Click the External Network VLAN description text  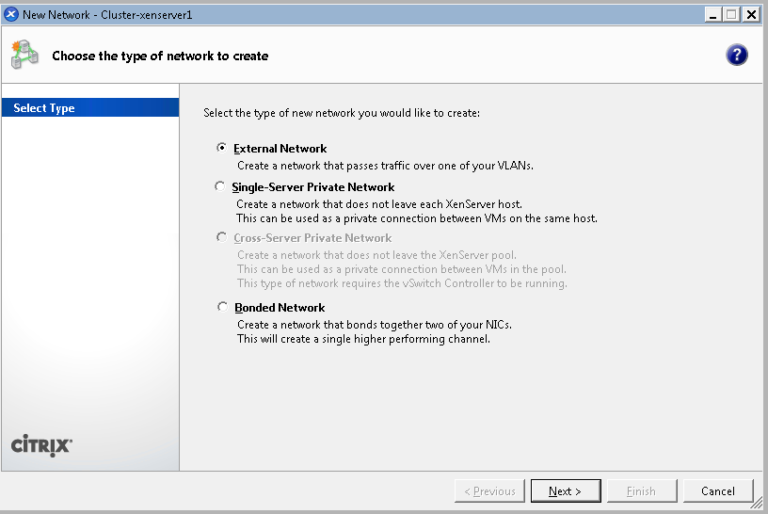(x=385, y=166)
